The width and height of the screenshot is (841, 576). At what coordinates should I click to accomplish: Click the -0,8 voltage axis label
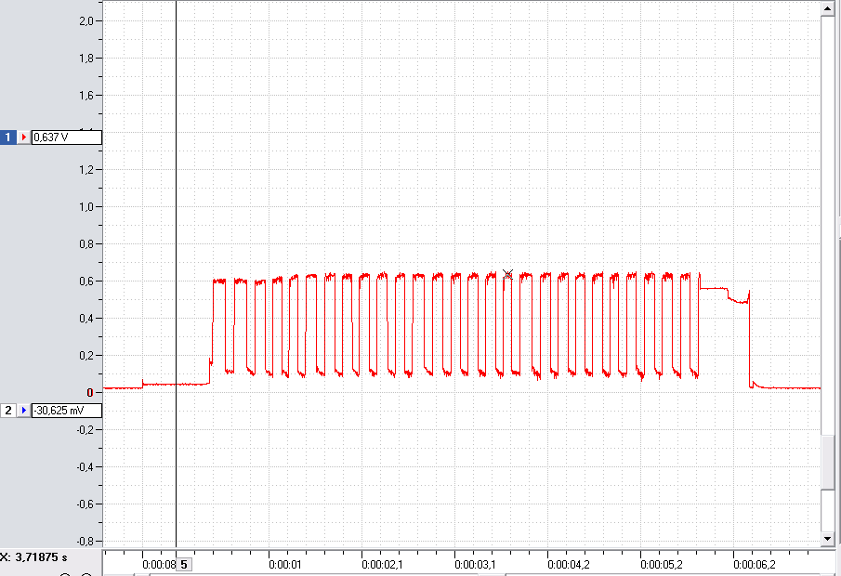coord(85,541)
